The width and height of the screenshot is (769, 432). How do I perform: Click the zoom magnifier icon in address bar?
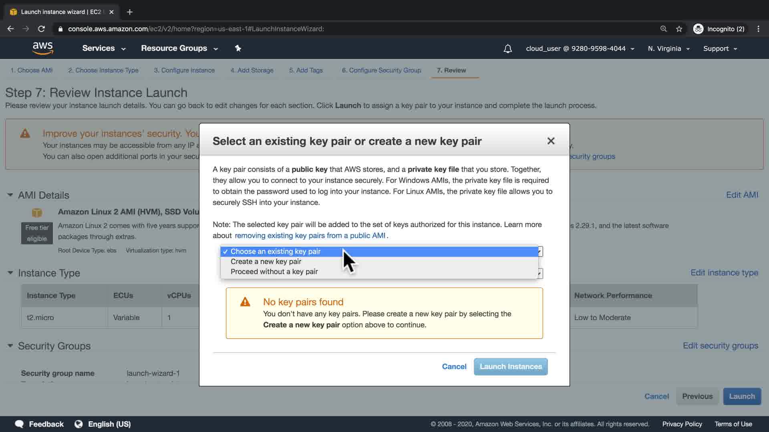(x=663, y=29)
